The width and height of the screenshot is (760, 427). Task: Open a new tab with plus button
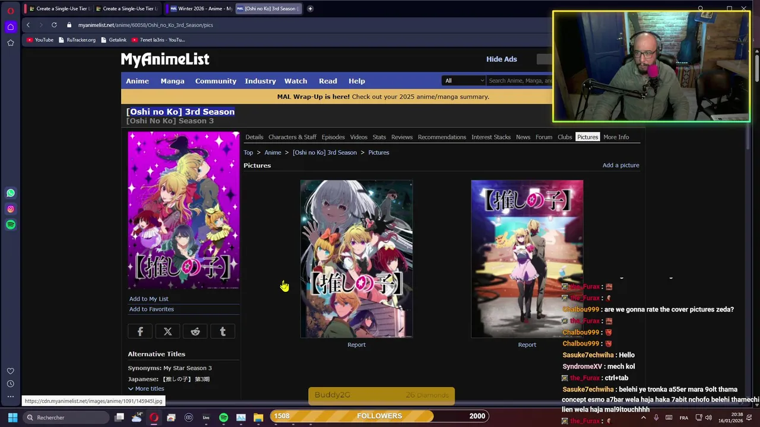point(311,8)
